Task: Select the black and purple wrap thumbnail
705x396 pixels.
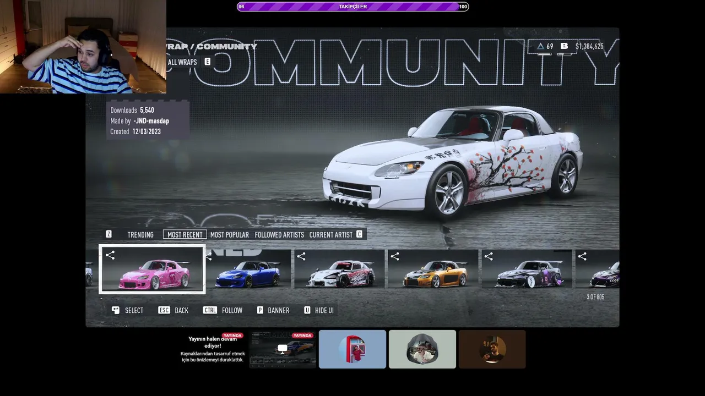Action: 527,269
